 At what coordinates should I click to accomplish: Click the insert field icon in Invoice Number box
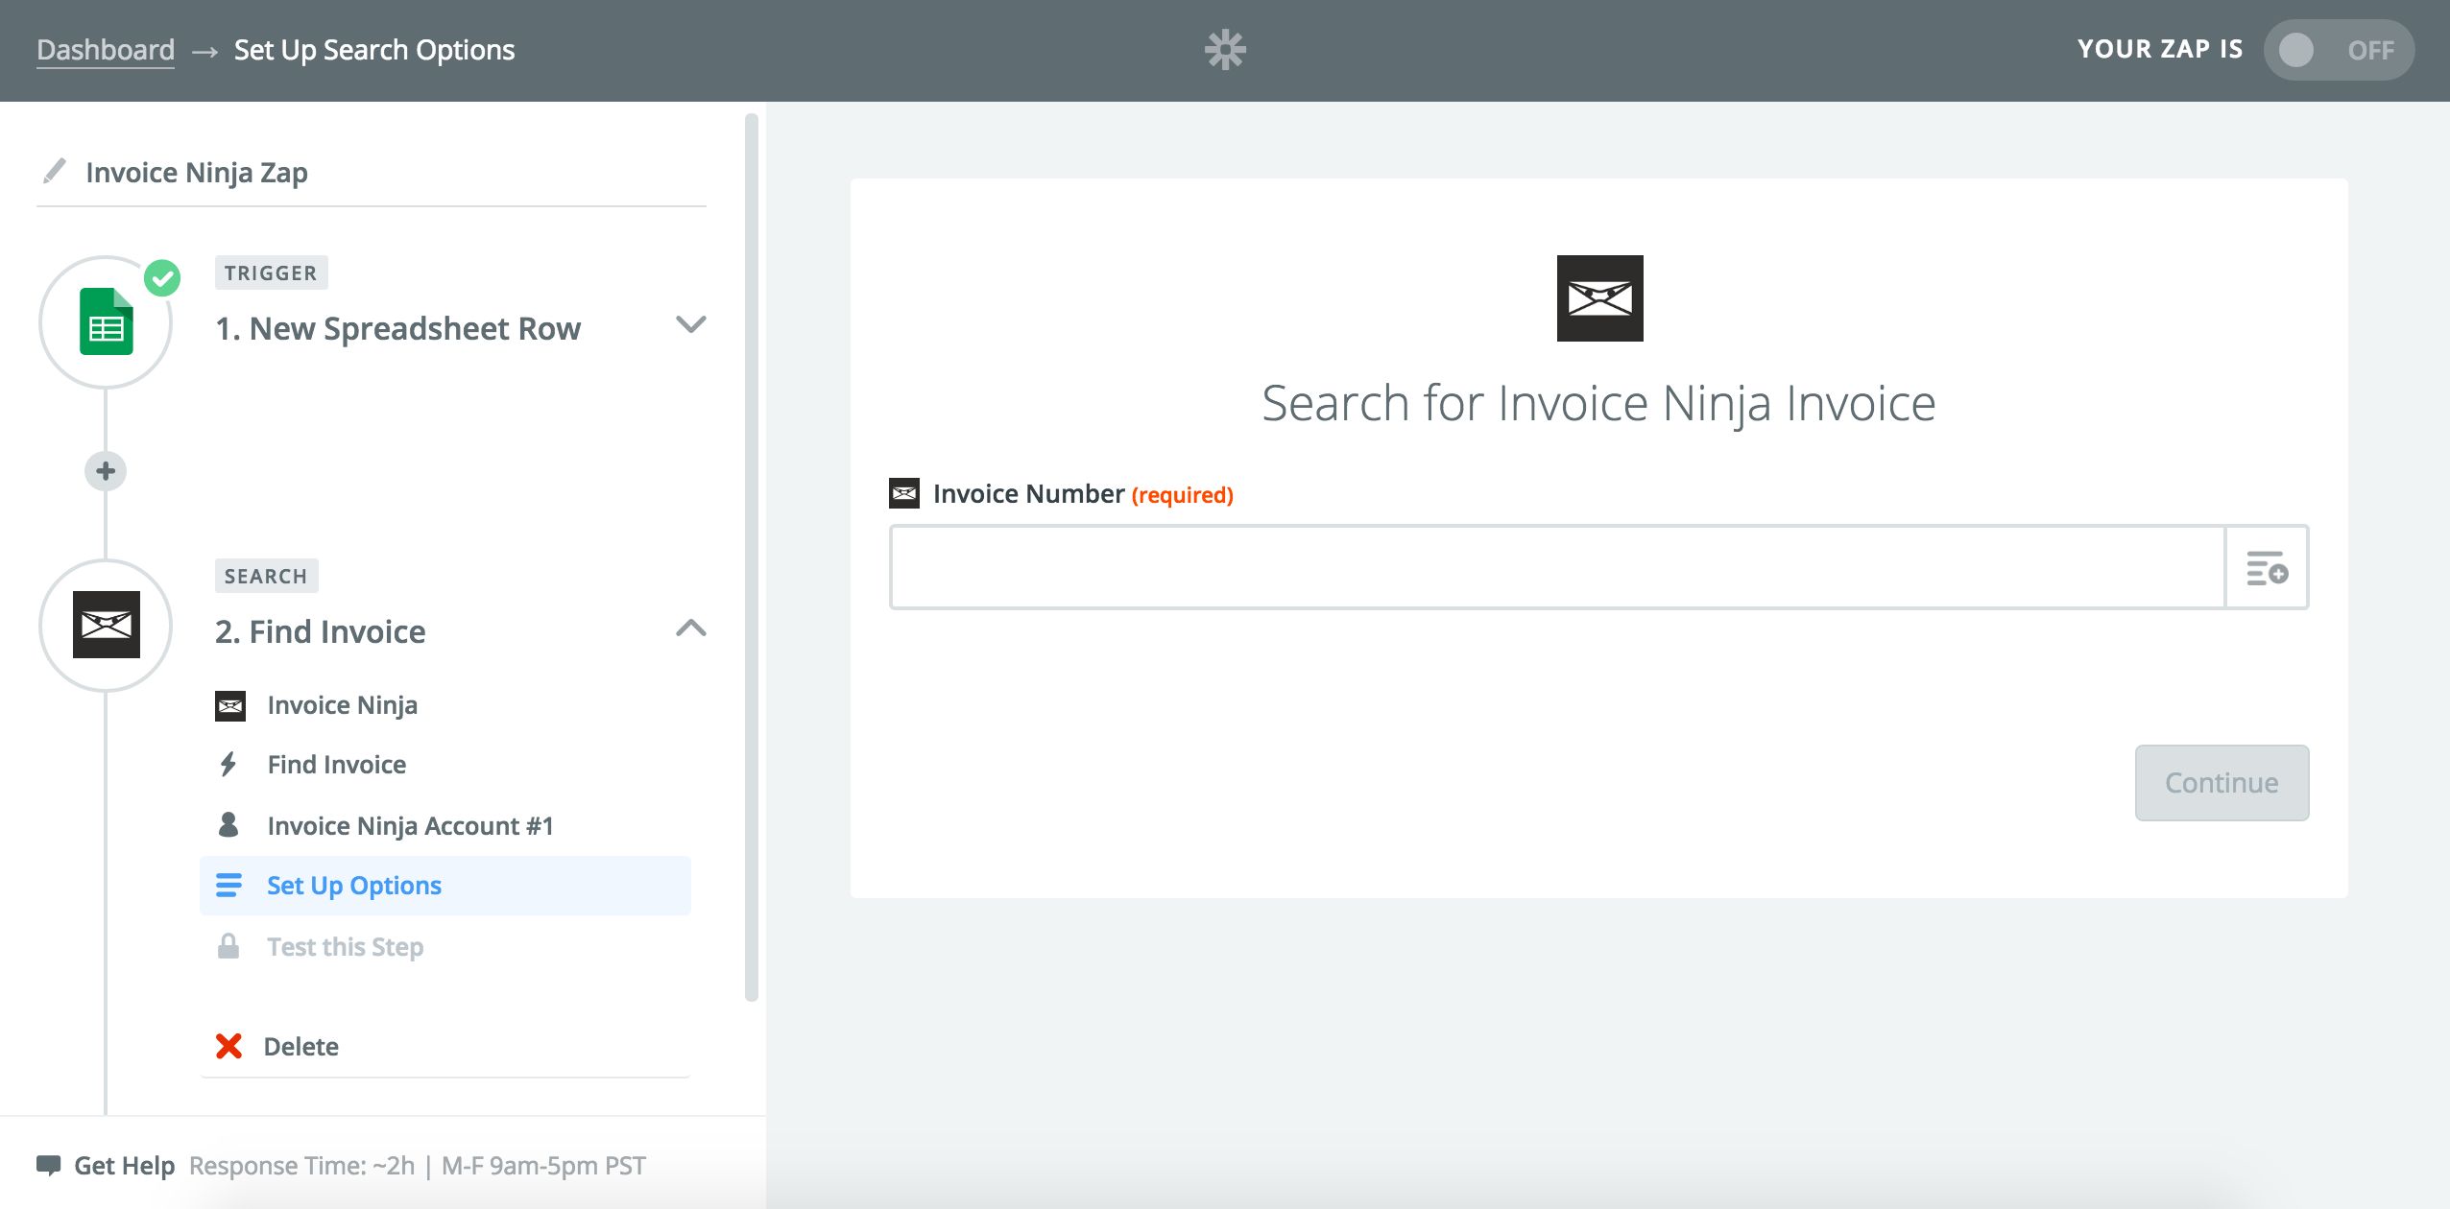(x=2267, y=567)
